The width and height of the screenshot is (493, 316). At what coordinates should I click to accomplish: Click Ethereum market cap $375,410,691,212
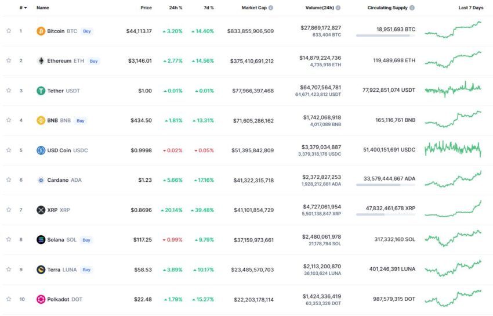pos(252,61)
